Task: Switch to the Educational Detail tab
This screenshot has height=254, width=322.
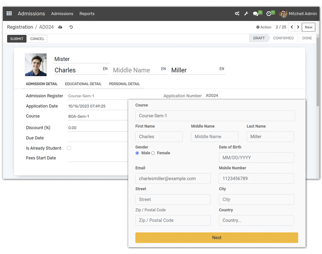Action: point(83,84)
